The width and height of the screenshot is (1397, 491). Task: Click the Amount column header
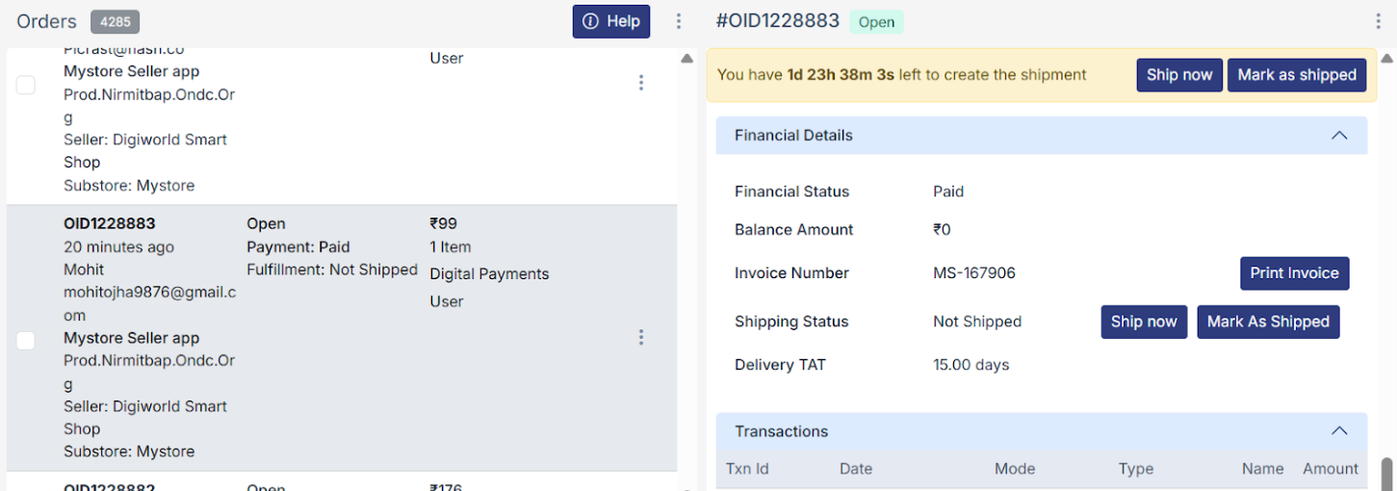coord(1330,469)
